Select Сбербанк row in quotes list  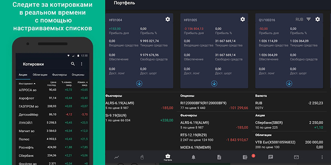pyautogui.click(x=52, y=156)
